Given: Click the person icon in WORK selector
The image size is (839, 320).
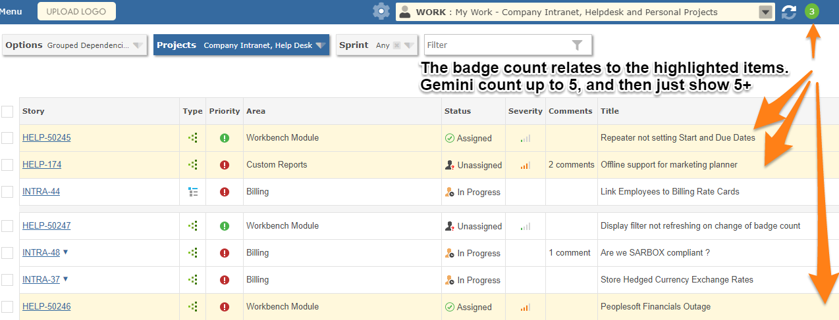Looking at the screenshot, I should 405,12.
